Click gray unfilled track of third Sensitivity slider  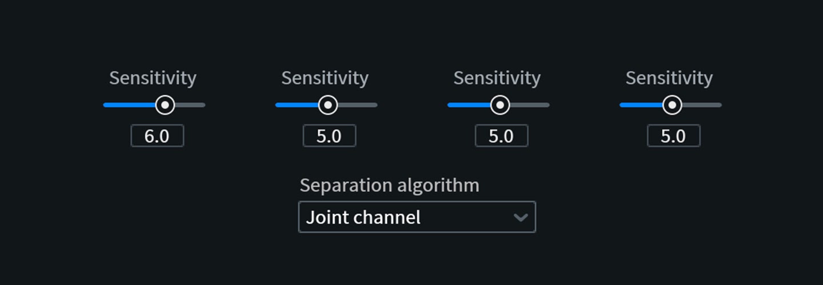click(x=530, y=105)
